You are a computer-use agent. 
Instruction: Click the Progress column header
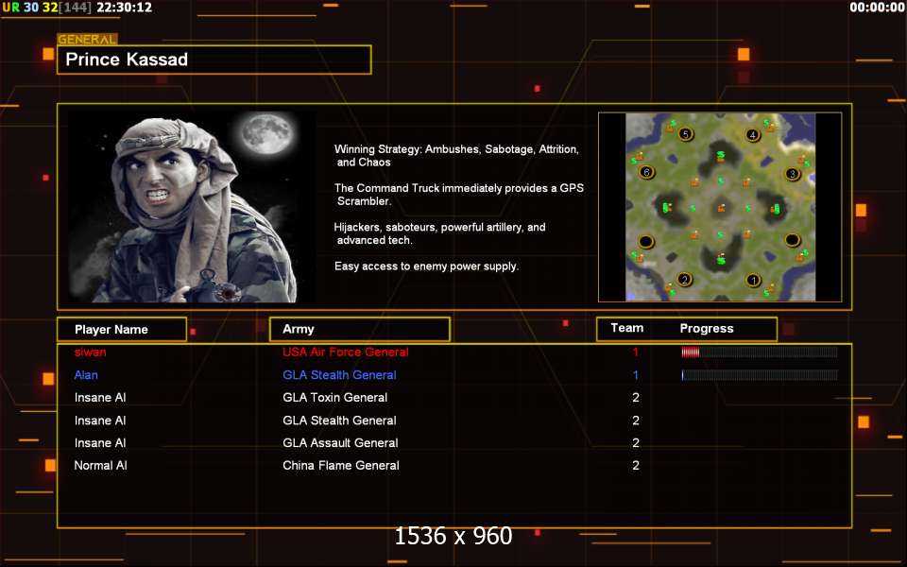707,329
